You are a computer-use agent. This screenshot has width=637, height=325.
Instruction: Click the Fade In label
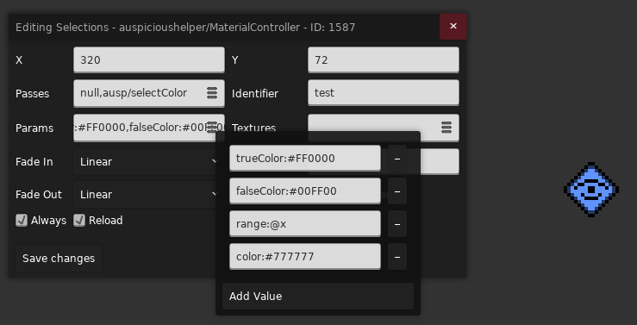[34, 162]
